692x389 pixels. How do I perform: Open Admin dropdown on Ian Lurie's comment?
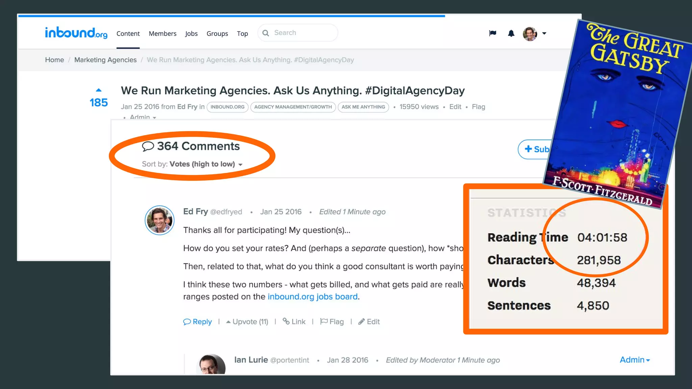[x=635, y=360]
